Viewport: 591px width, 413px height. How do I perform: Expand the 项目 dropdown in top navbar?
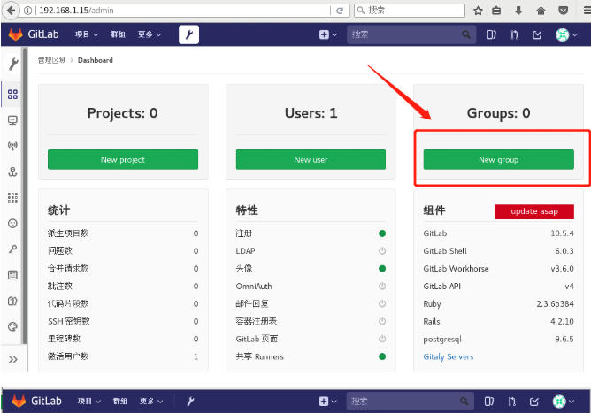pos(87,34)
